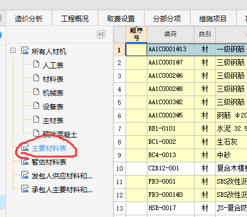The height and width of the screenshot is (217, 247).
Task: Click the 中砂 name cell
Action: click(x=231, y=155)
